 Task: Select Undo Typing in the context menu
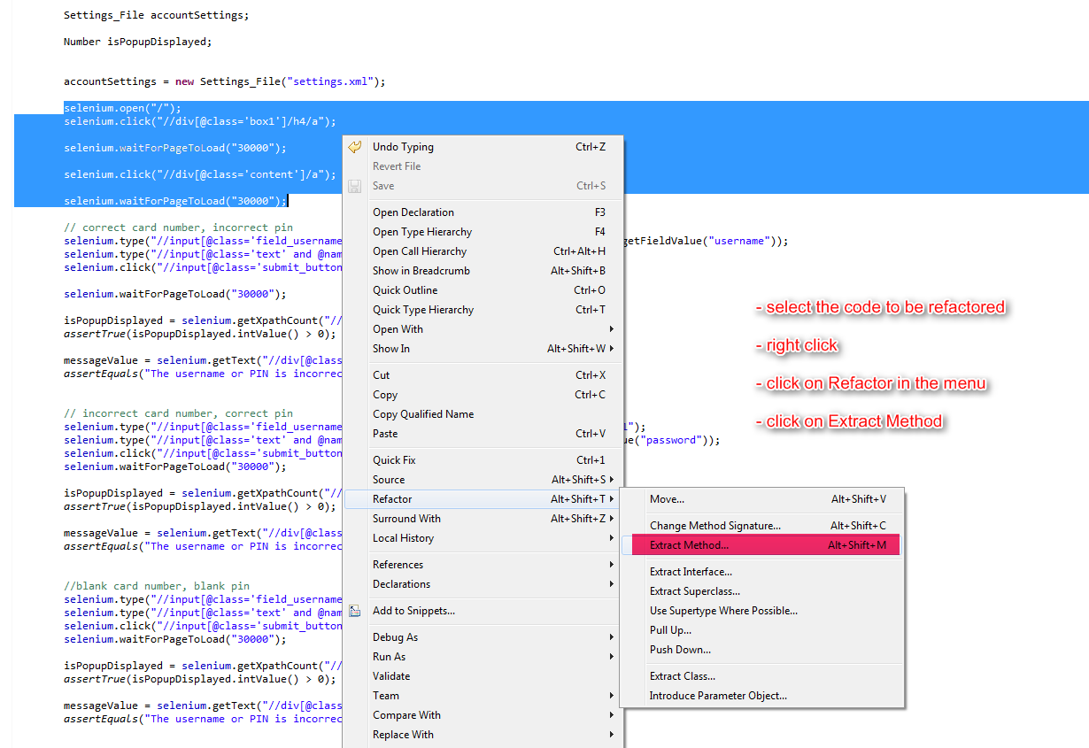pos(483,147)
